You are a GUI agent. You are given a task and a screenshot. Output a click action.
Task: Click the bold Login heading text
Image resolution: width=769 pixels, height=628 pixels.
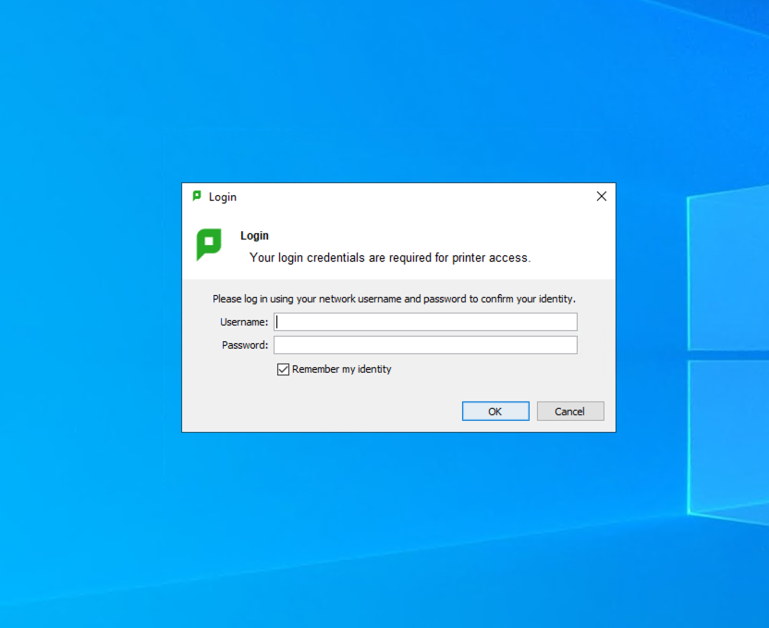(254, 236)
